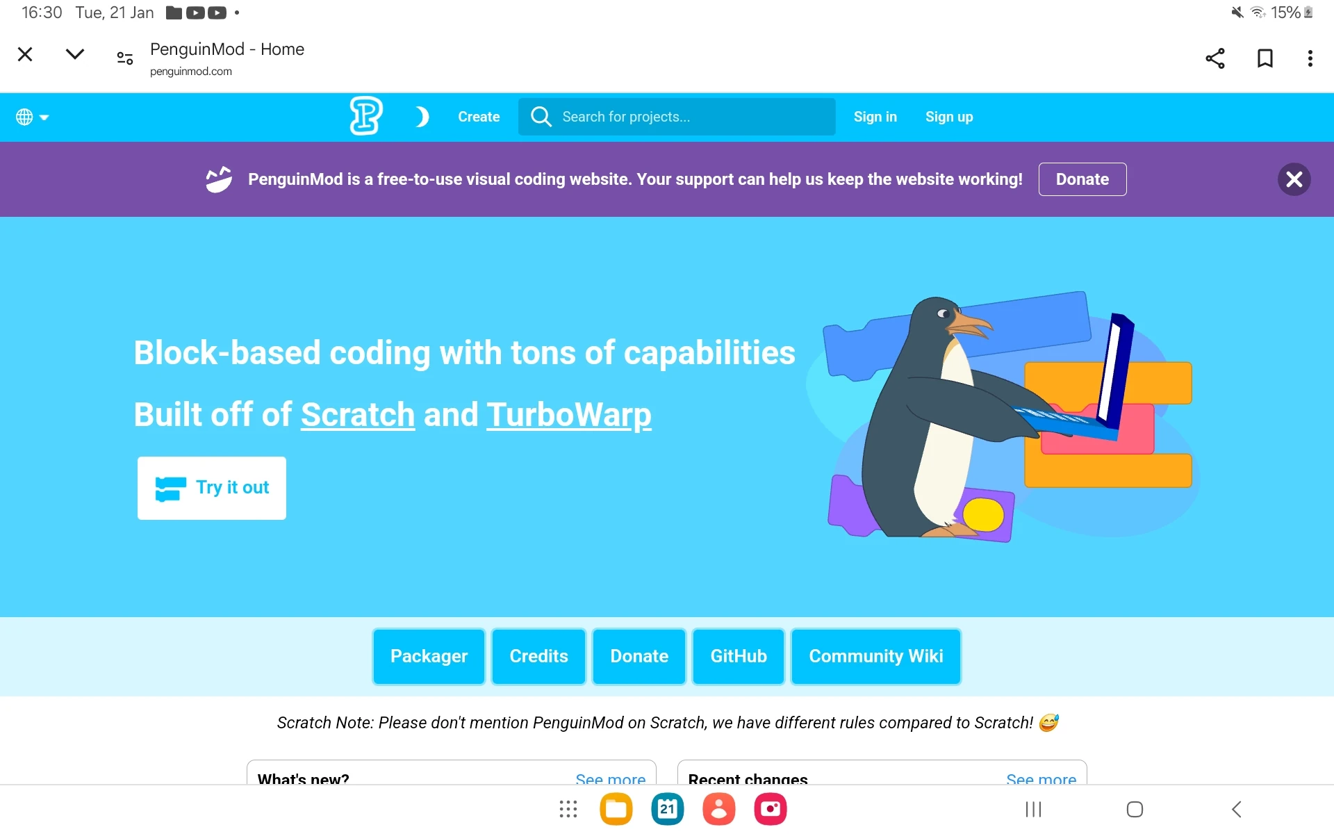Click the Try it out button
1334x834 pixels.
(x=212, y=488)
